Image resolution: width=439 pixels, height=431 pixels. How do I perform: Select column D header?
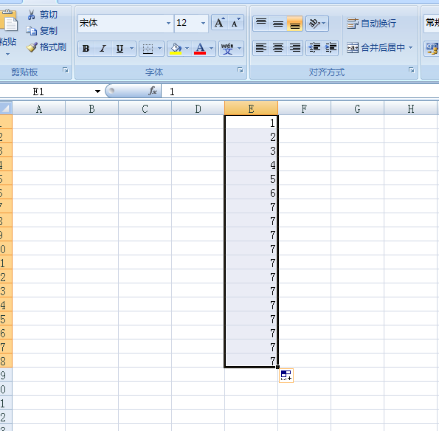(198, 108)
